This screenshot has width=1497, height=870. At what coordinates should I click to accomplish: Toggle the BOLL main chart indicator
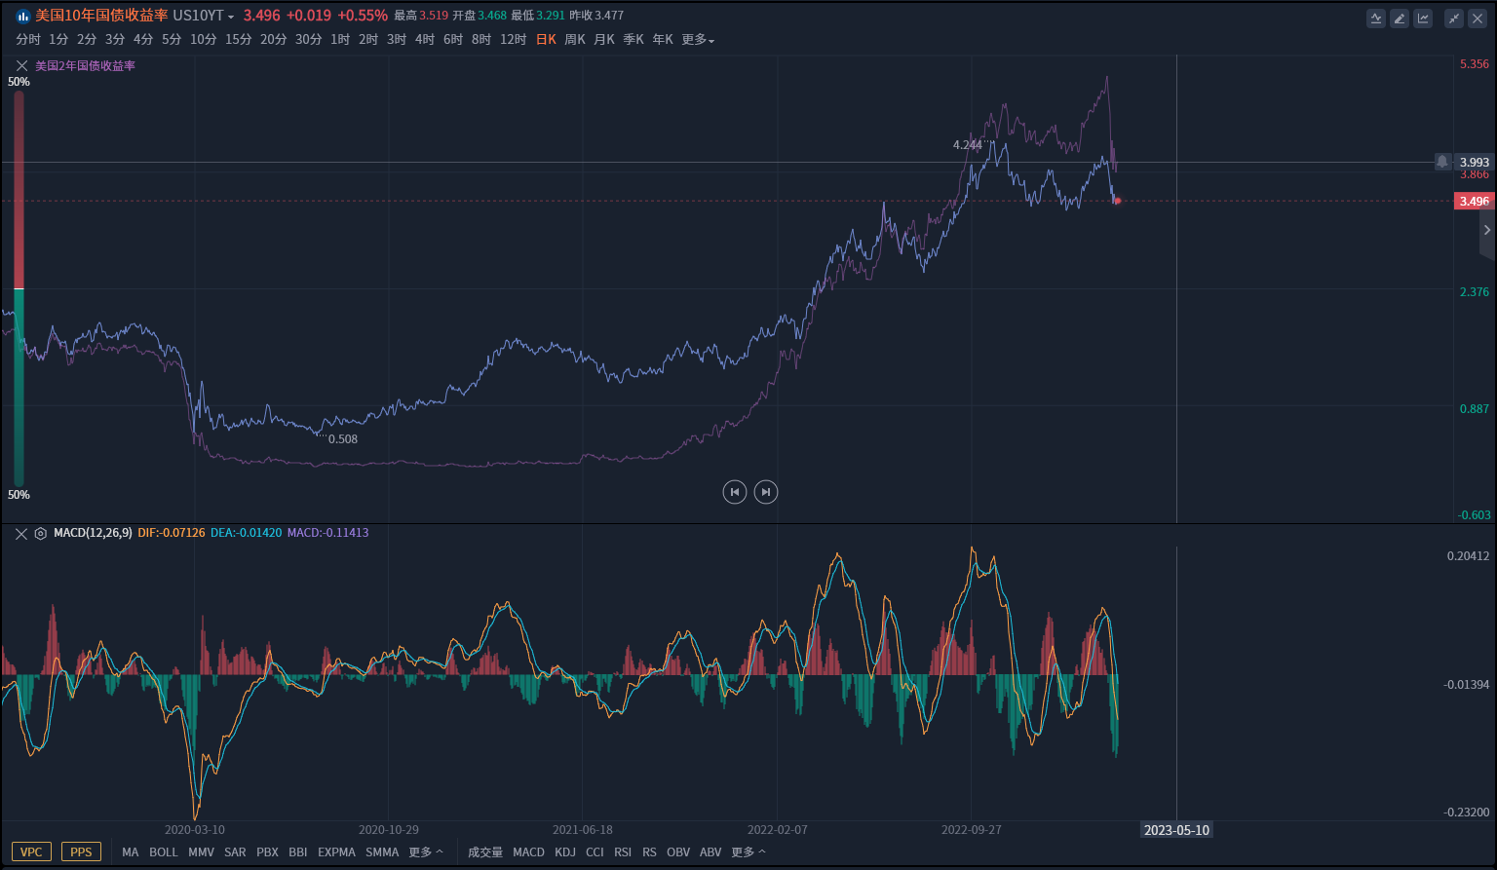pos(164,852)
